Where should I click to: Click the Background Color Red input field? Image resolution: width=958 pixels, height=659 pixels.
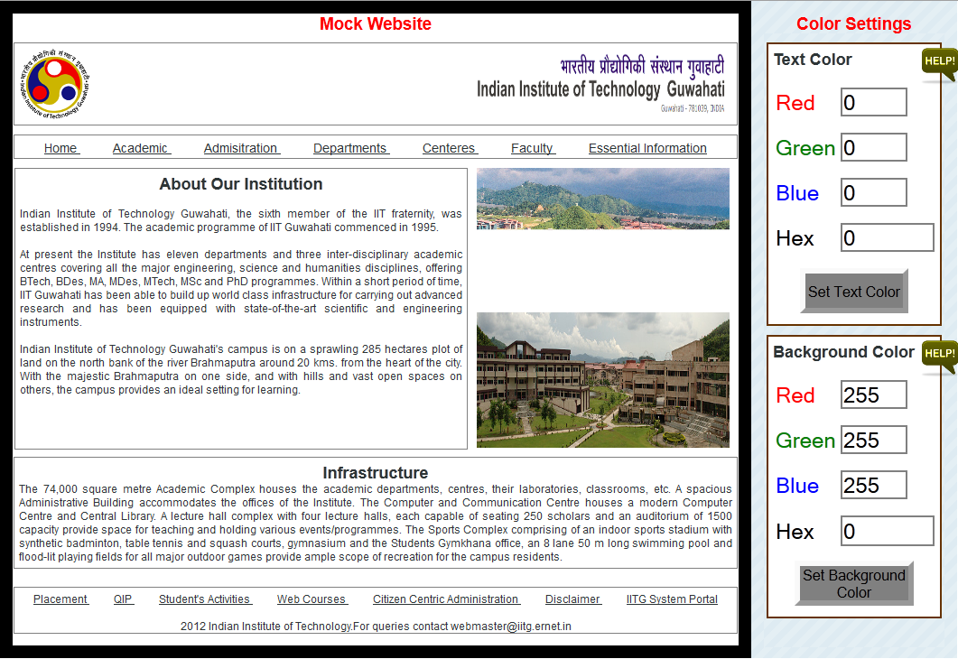click(873, 394)
